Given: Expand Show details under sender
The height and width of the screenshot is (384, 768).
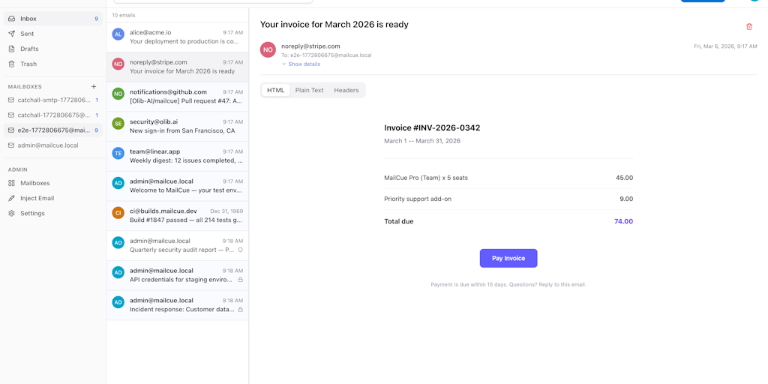Looking at the screenshot, I should click(303, 64).
